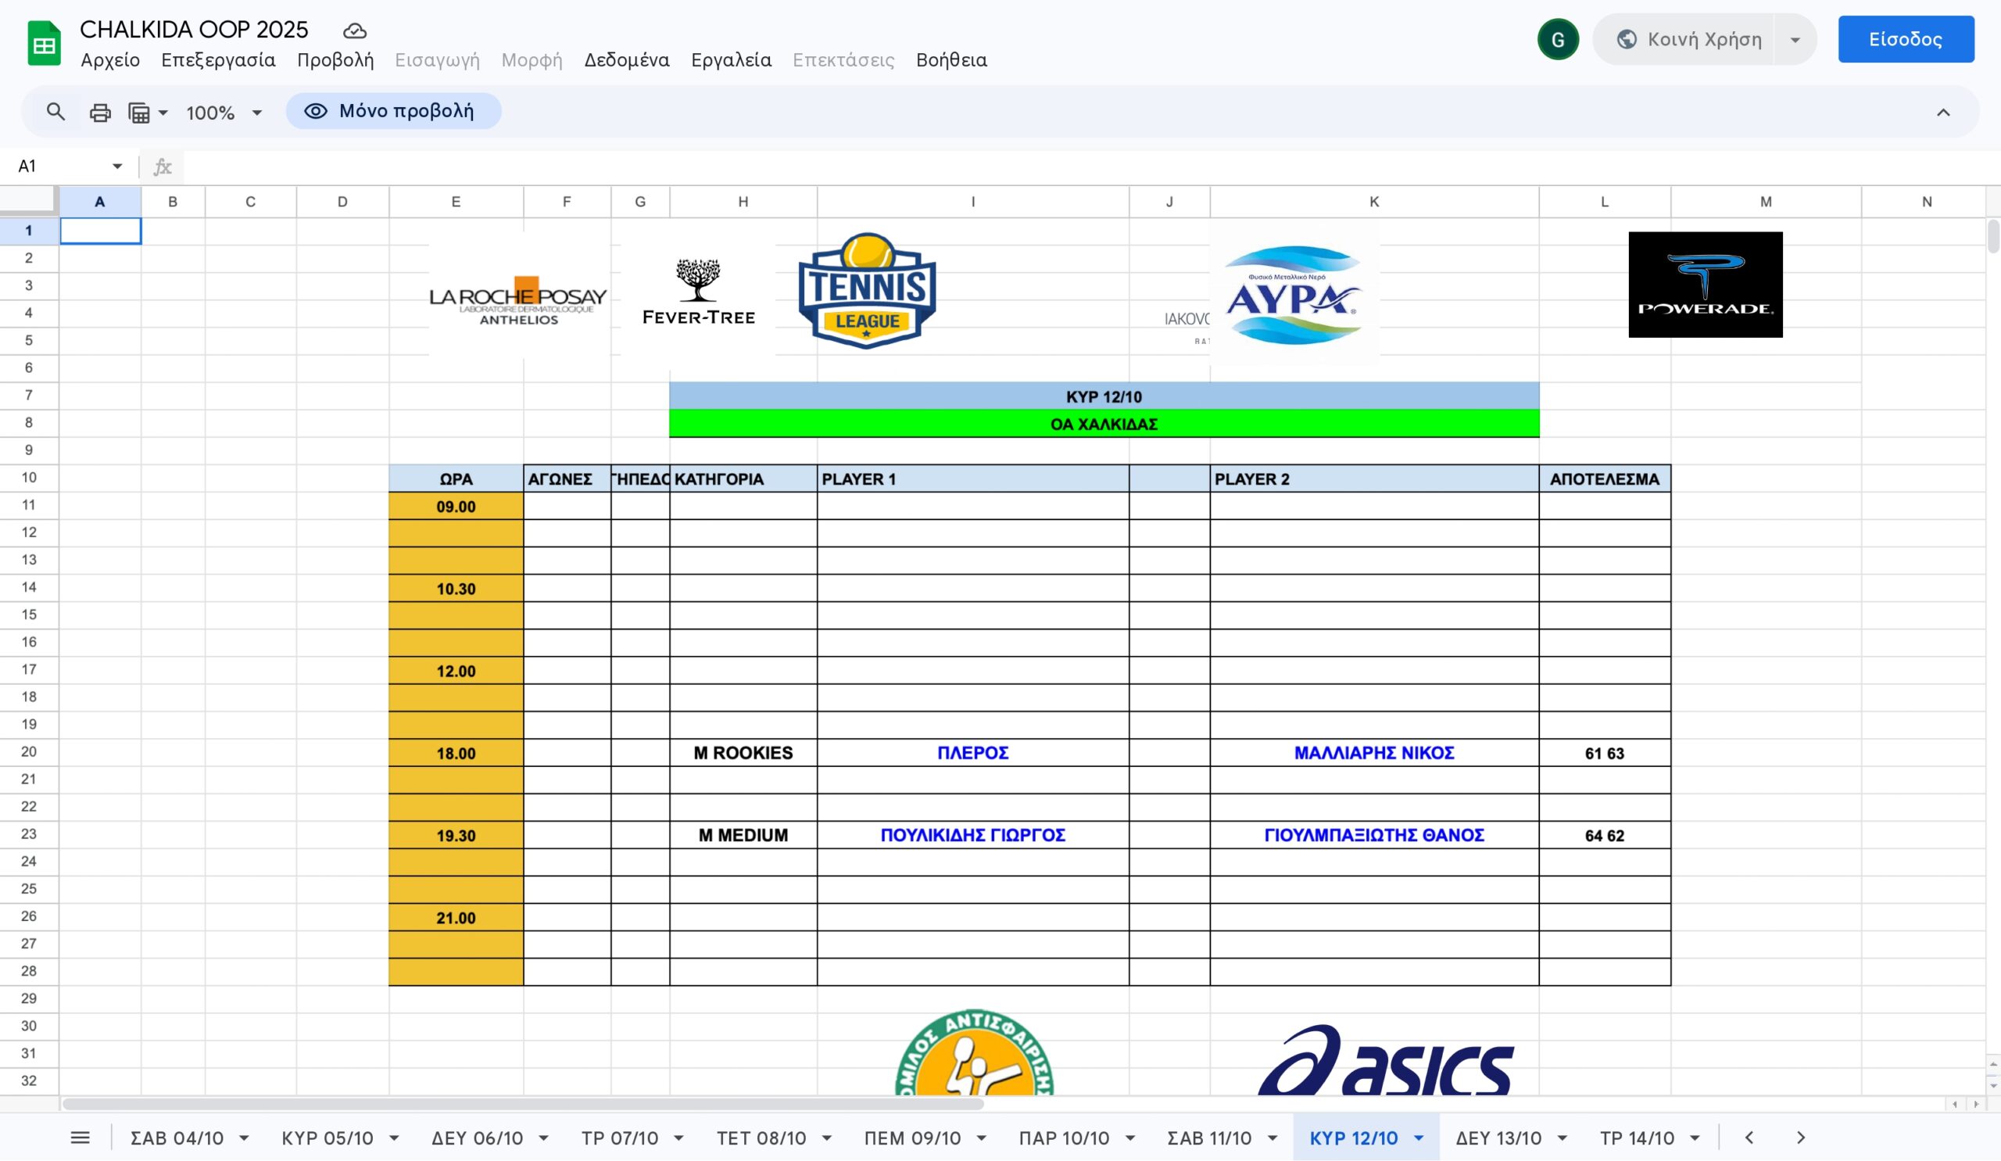Click the search magnifier icon in toolbar
The height and width of the screenshot is (1161, 2001).
click(55, 112)
